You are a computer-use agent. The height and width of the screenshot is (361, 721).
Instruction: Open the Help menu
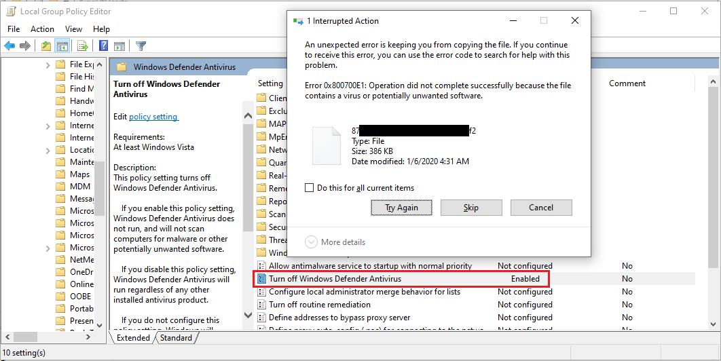(101, 29)
